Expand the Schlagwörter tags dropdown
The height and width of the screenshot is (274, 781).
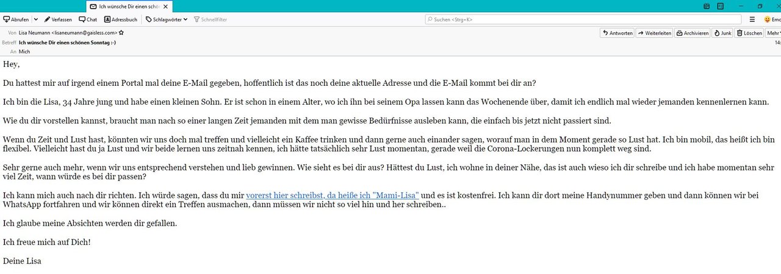pos(166,19)
